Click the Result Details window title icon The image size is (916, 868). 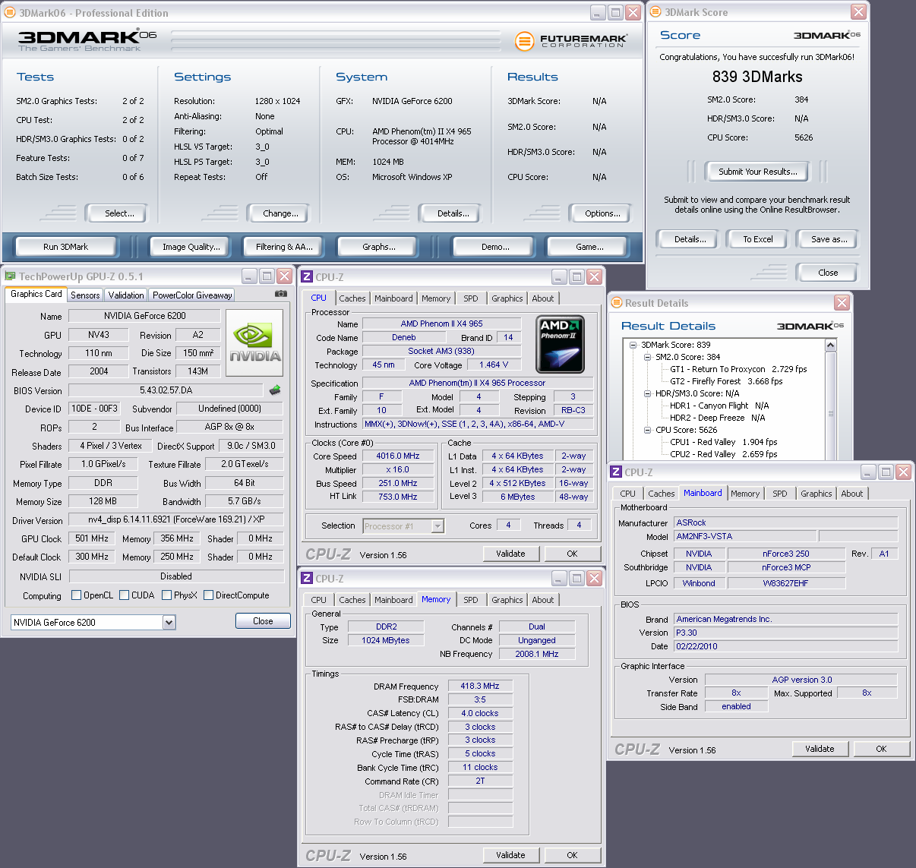point(617,302)
